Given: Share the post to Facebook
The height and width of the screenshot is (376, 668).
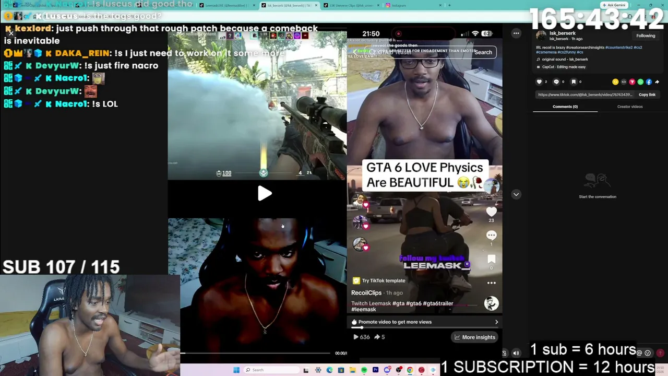Looking at the screenshot, I should (x=649, y=82).
